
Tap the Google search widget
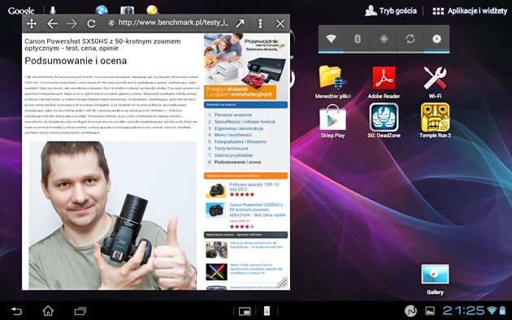pos(21,11)
